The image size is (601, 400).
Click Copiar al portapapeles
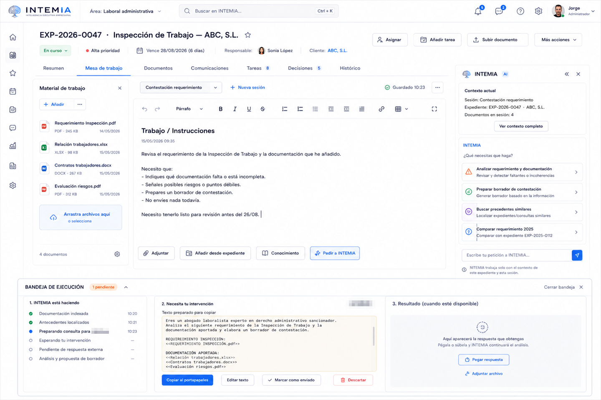click(187, 380)
